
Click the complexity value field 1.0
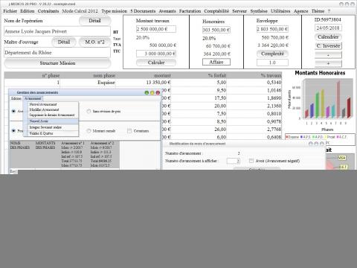point(272,63)
